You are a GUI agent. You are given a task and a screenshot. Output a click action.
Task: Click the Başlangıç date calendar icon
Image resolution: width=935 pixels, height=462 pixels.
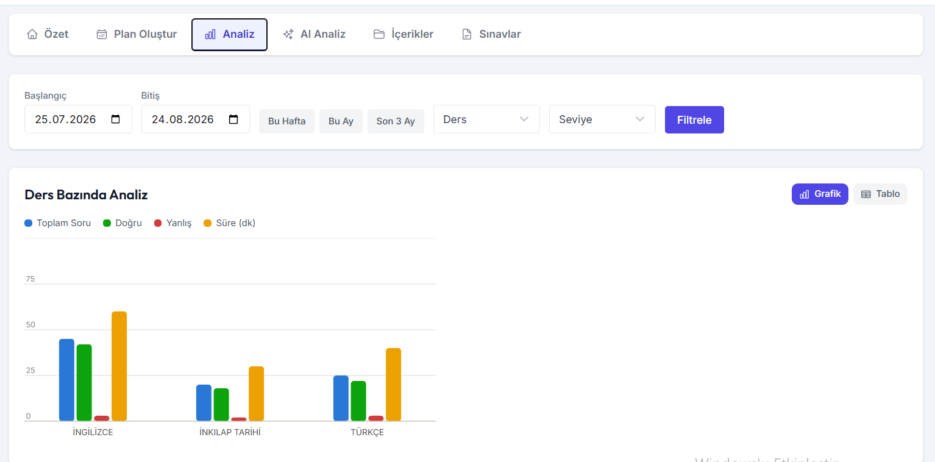coord(116,119)
